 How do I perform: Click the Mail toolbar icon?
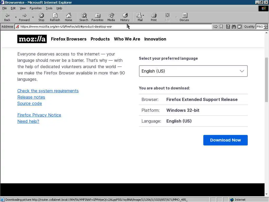pos(139,17)
